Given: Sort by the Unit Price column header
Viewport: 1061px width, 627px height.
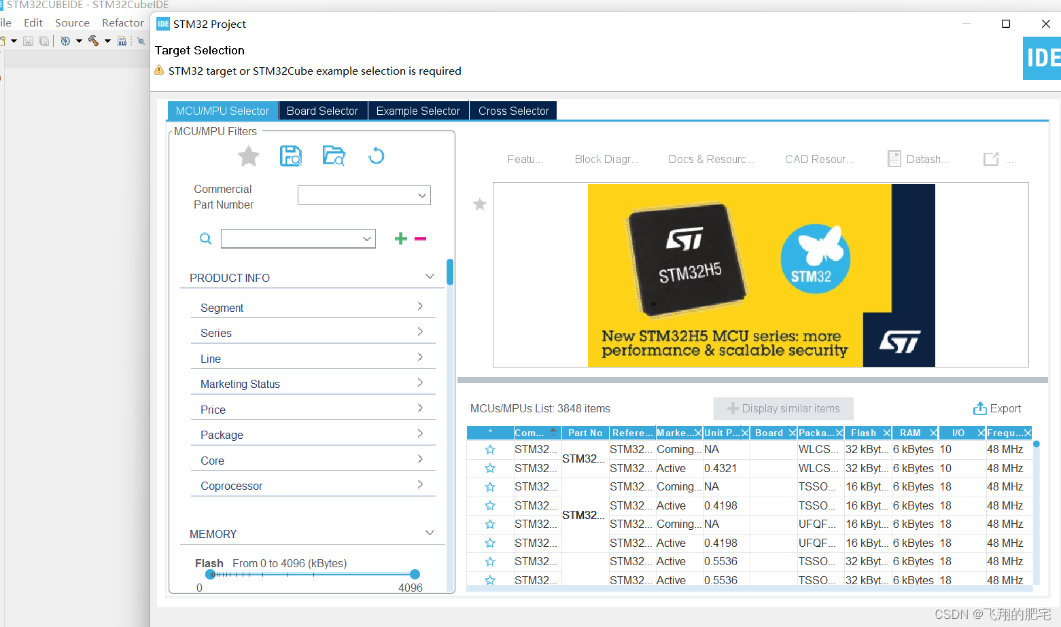Looking at the screenshot, I should click(726, 433).
